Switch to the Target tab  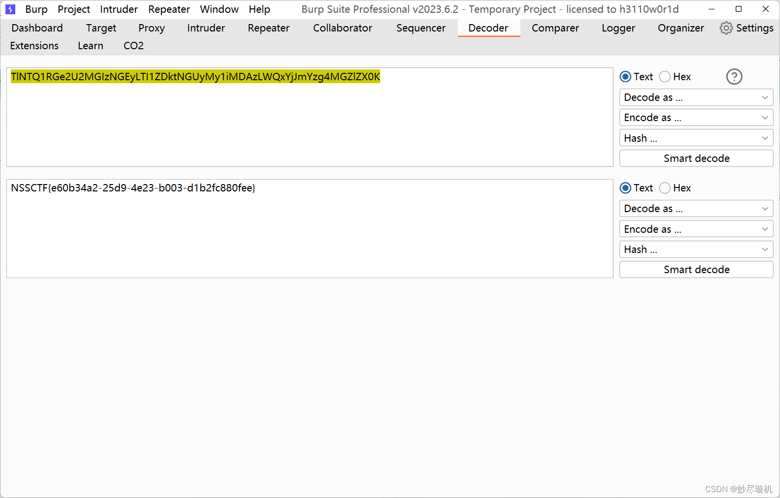coord(101,28)
